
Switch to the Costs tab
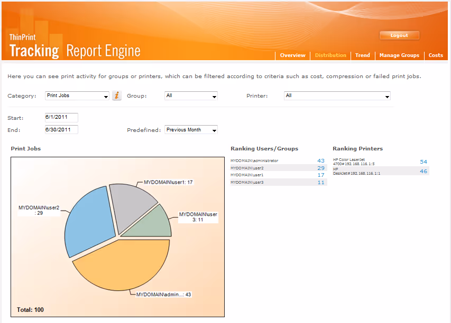tap(436, 55)
